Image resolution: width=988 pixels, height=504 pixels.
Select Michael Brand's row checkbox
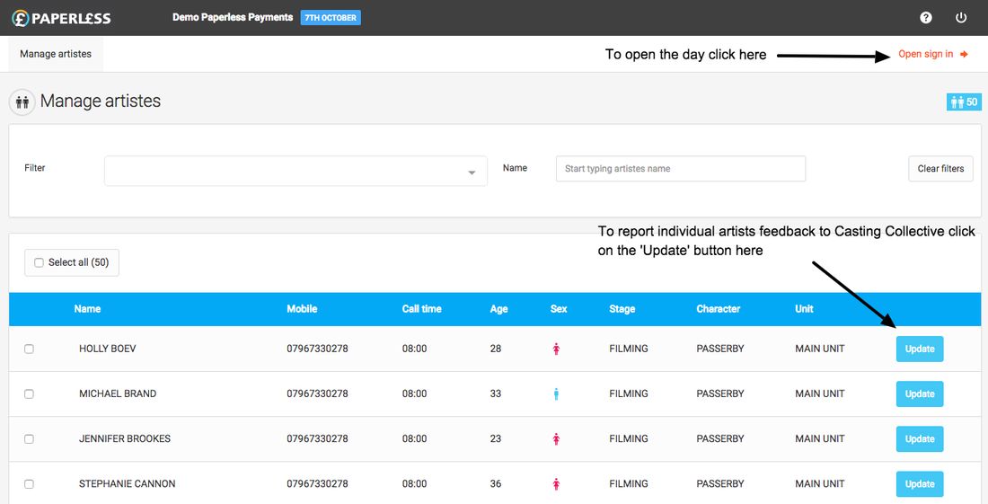click(x=29, y=394)
